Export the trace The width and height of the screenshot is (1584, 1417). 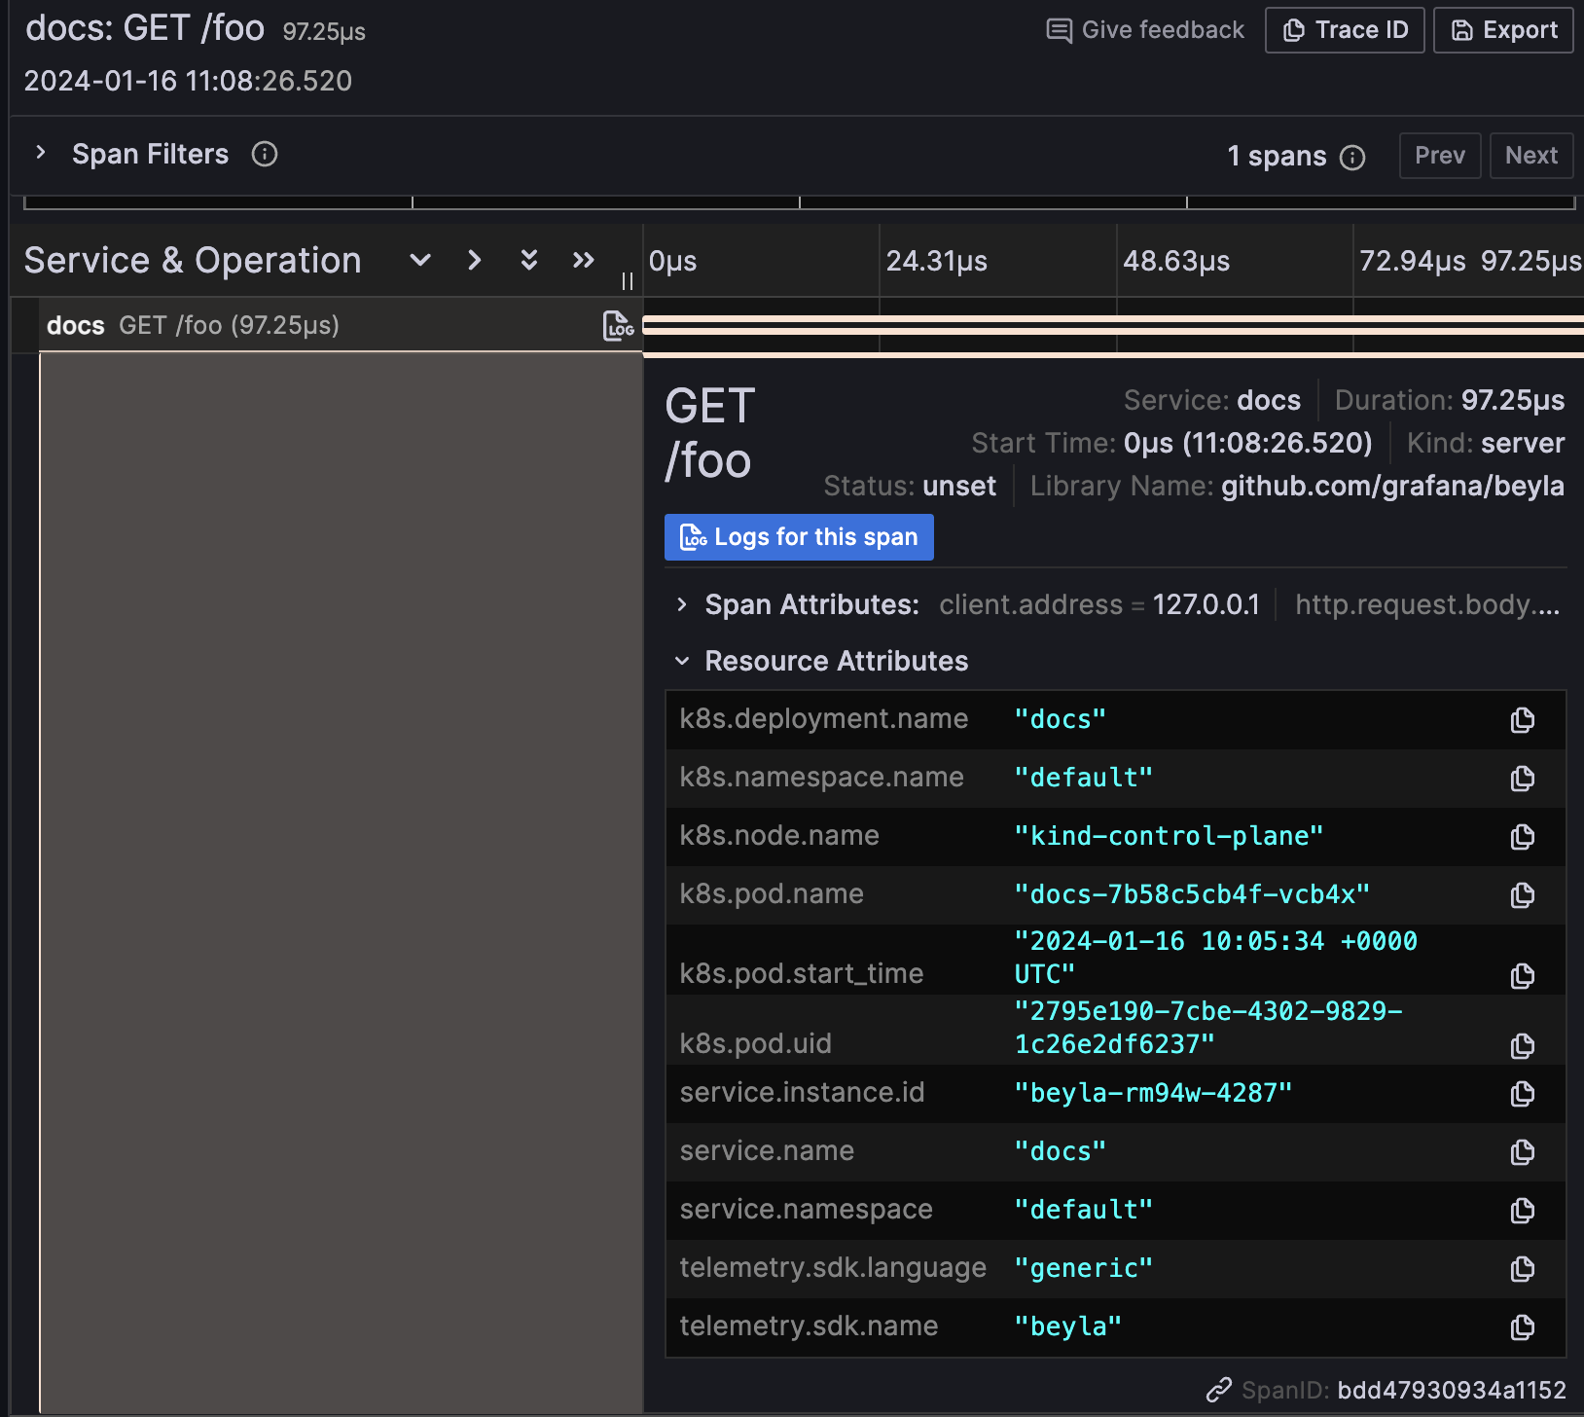click(1502, 30)
